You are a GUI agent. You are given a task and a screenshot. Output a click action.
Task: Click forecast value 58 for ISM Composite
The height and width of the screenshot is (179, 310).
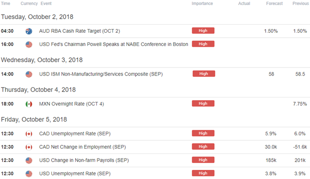pos(271,74)
